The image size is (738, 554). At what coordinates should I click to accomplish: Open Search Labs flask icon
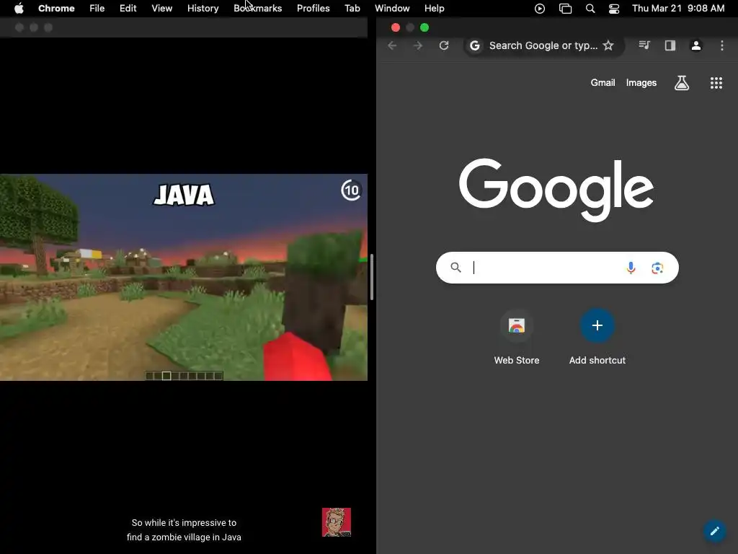pos(682,83)
